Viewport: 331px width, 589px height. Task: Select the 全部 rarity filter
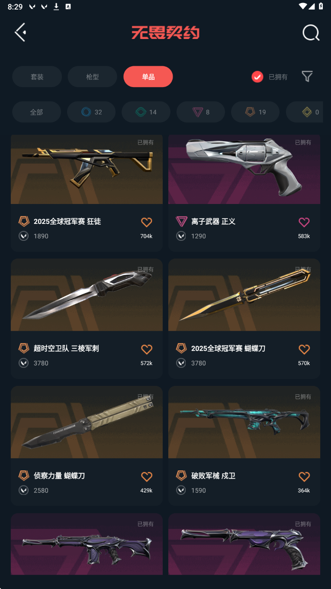[x=36, y=112]
